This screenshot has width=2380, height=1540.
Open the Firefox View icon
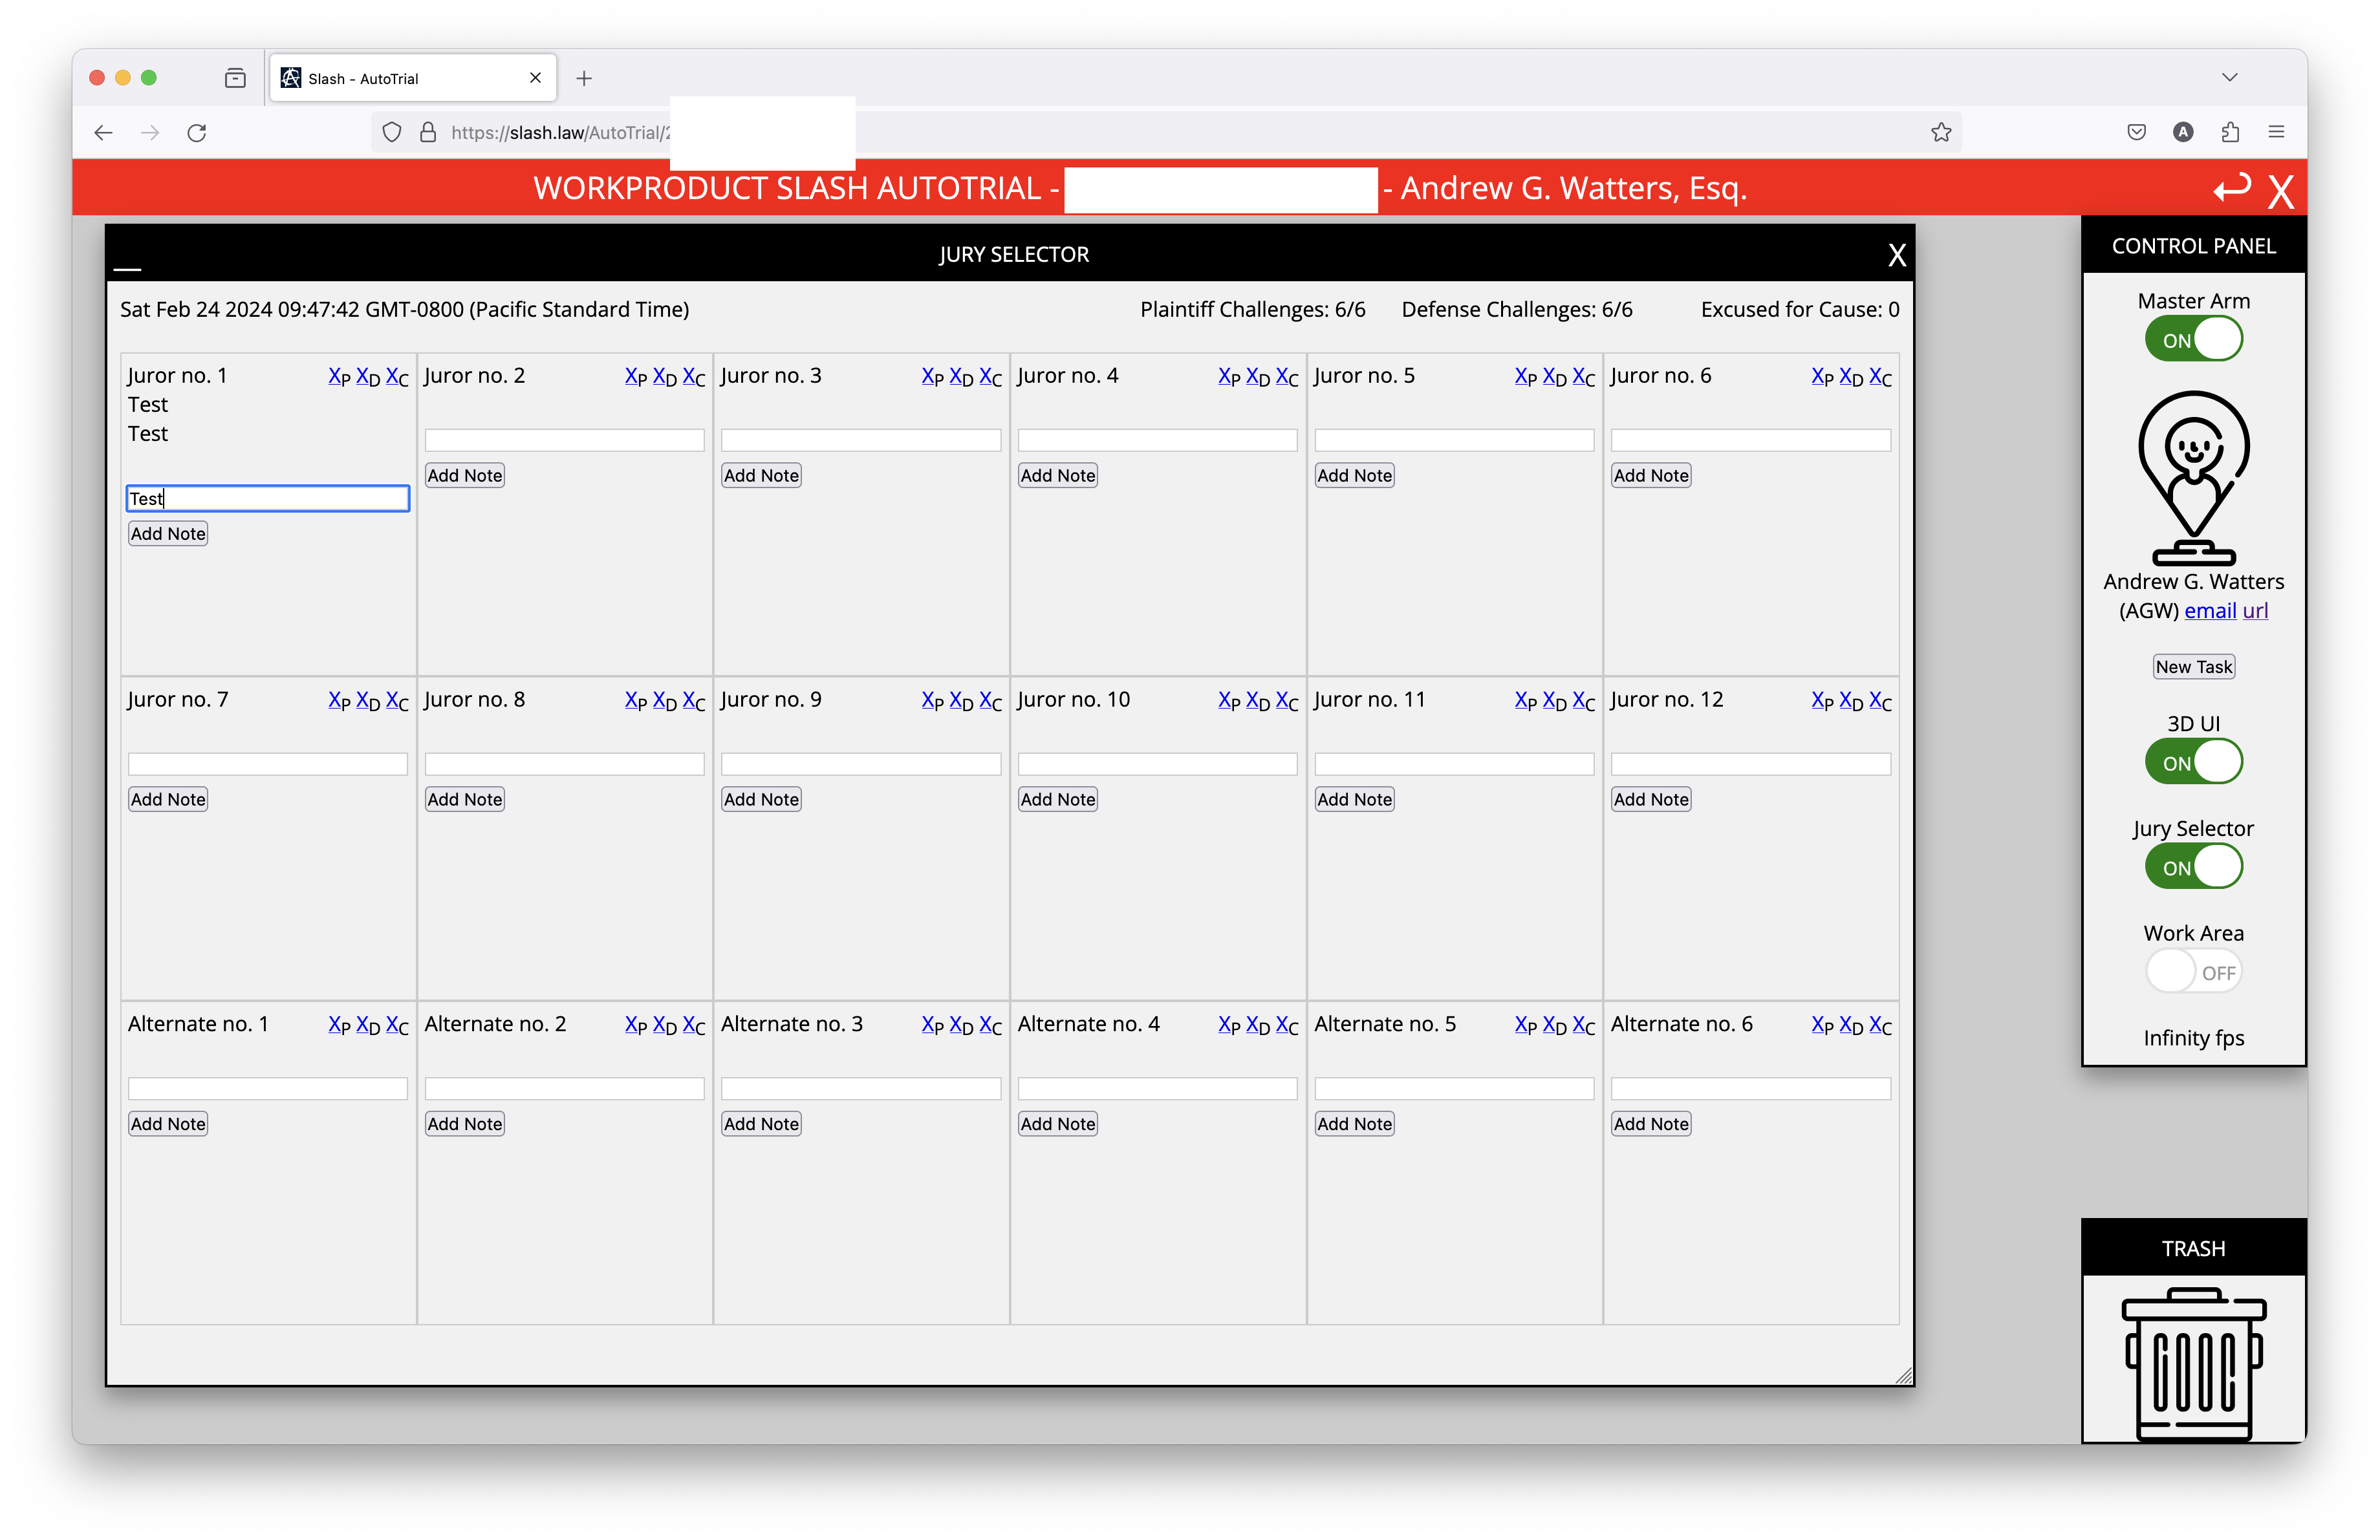tap(235, 78)
